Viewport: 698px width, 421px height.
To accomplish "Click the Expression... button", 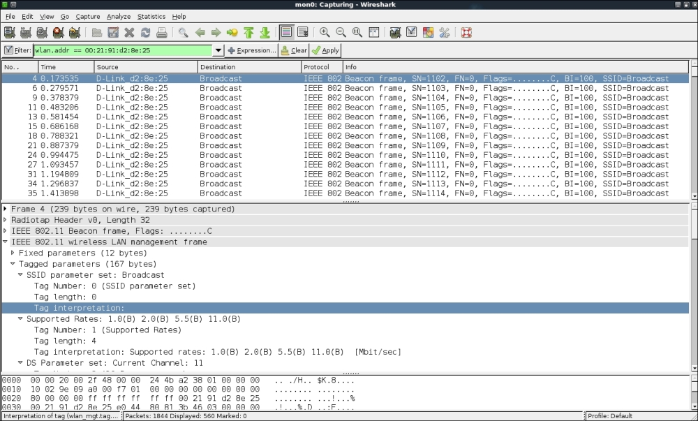I will pyautogui.click(x=251, y=50).
